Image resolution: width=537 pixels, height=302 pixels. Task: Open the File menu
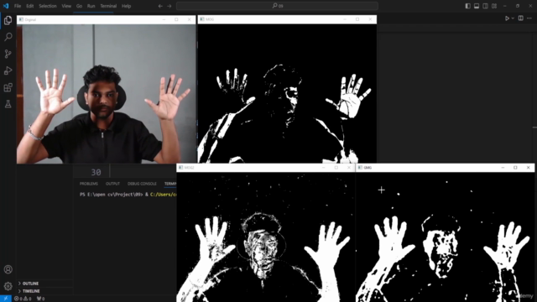[18, 6]
